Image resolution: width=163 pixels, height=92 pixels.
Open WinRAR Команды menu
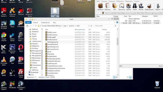click(104, 1)
